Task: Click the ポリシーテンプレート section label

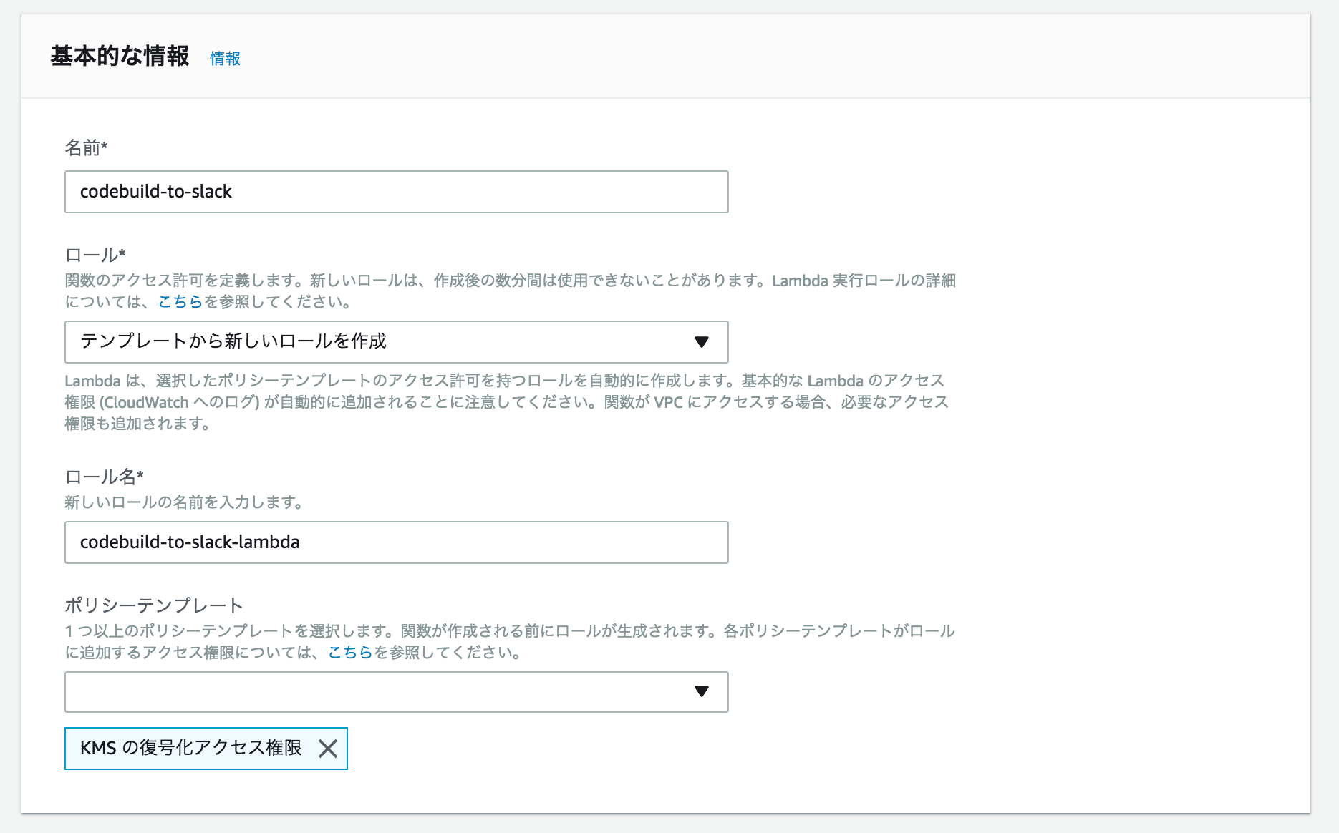Action: [153, 605]
